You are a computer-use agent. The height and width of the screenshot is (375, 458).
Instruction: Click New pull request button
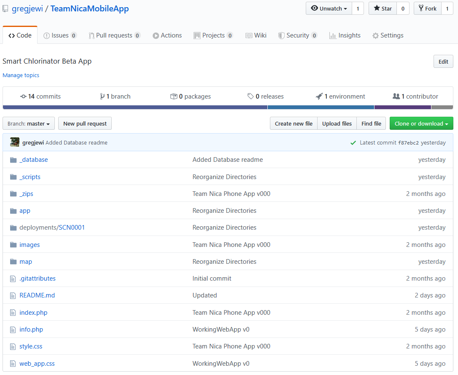point(85,123)
